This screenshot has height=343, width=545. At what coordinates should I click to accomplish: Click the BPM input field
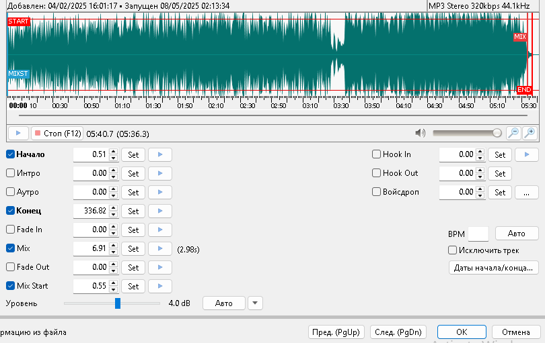point(478,234)
